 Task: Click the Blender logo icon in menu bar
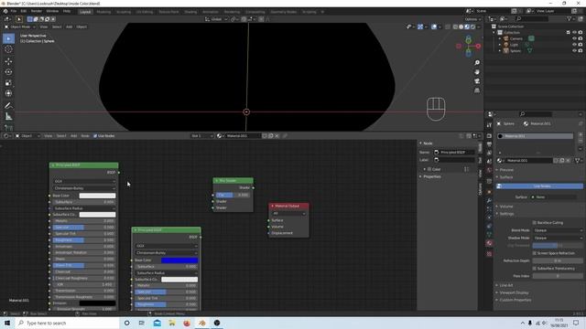5,11
